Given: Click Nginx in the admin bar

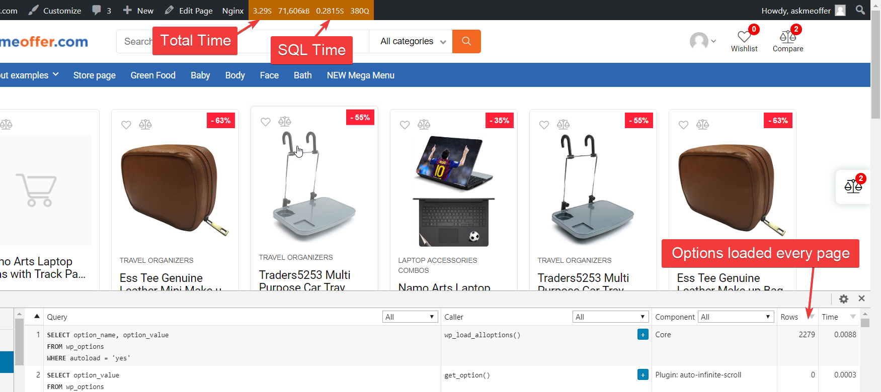Looking at the screenshot, I should [x=232, y=11].
